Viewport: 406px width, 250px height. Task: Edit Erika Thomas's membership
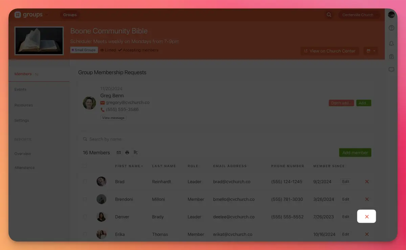tap(345, 234)
